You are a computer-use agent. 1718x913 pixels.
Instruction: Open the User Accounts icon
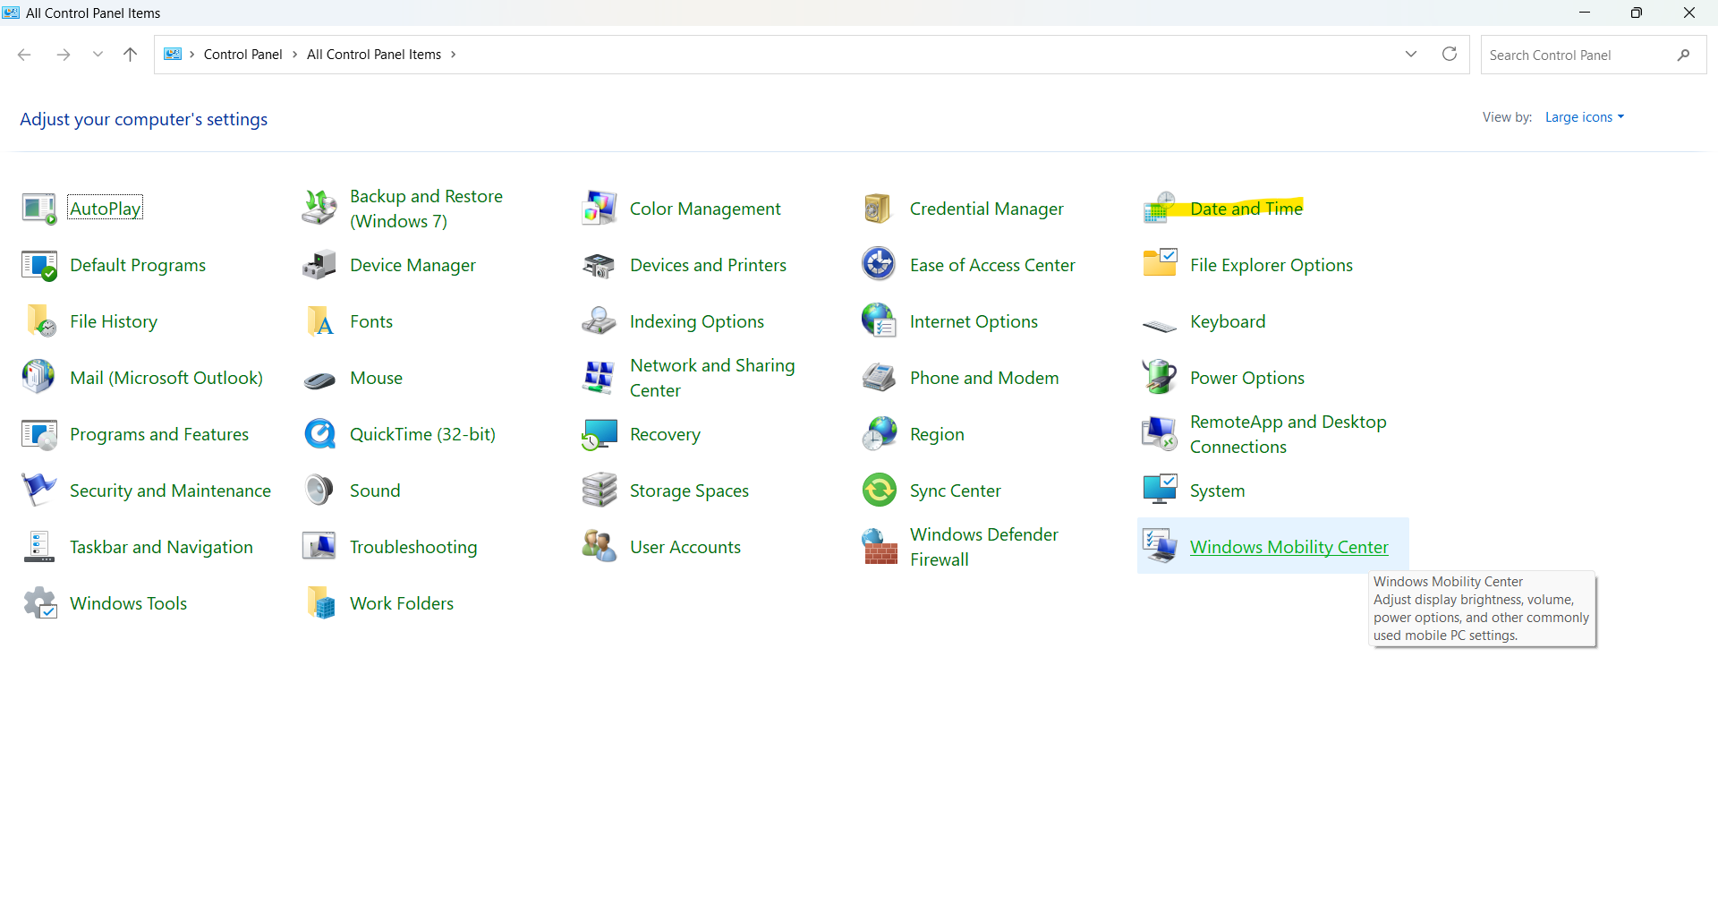600,547
